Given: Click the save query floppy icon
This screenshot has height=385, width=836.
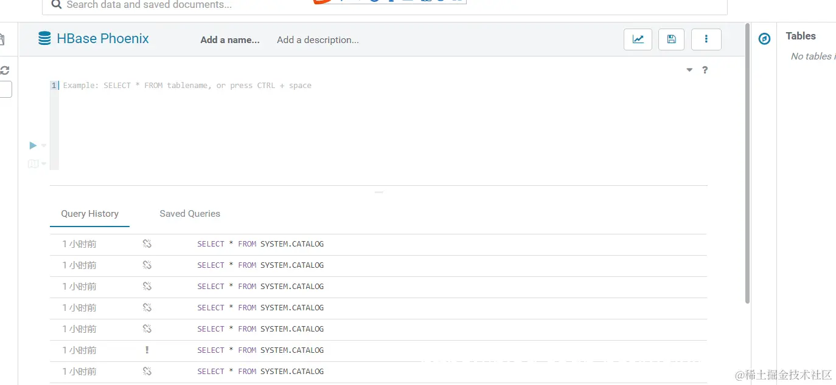Looking at the screenshot, I should 671,39.
